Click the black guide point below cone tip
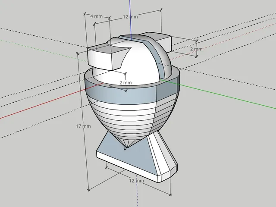 tap(125, 149)
